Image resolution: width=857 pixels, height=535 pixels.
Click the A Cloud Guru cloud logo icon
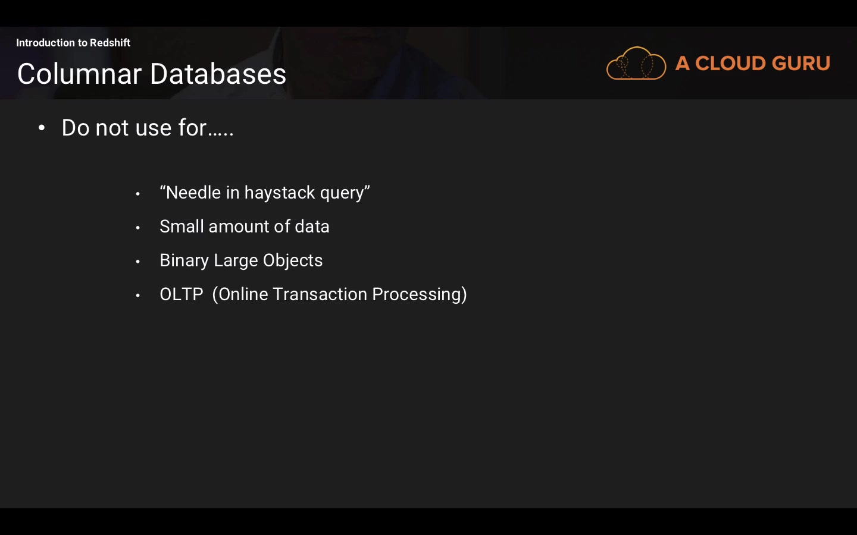[636, 63]
